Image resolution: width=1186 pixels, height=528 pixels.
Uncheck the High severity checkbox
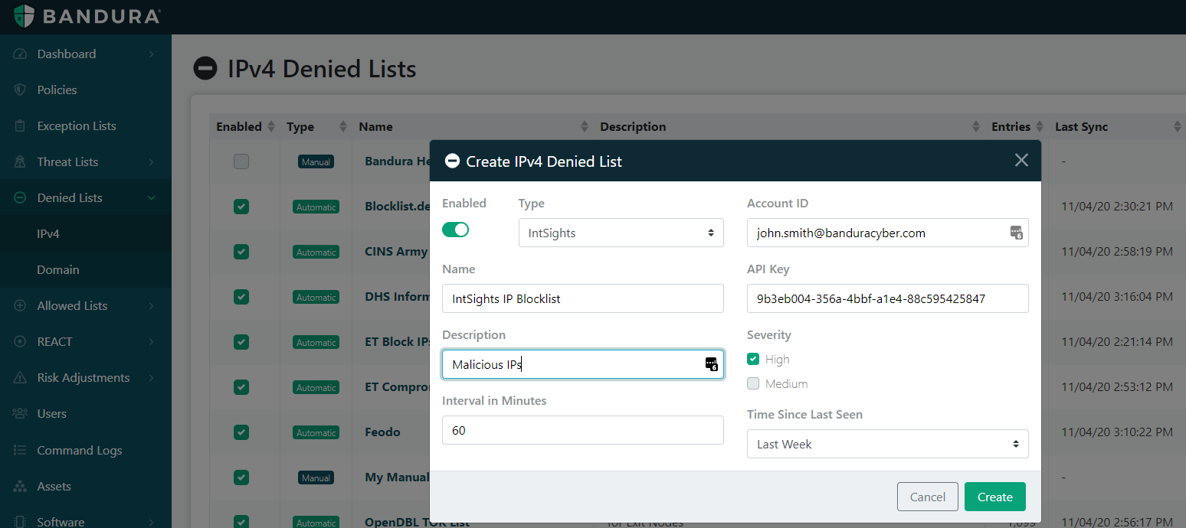tap(753, 360)
